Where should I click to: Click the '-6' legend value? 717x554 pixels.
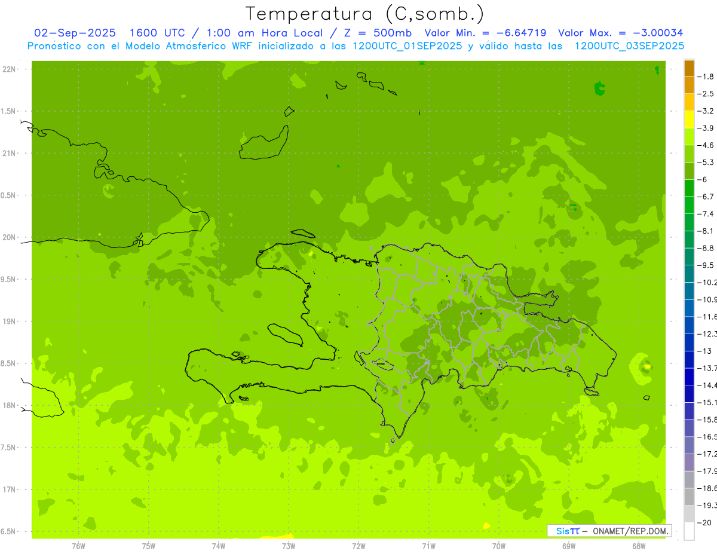coord(703,179)
